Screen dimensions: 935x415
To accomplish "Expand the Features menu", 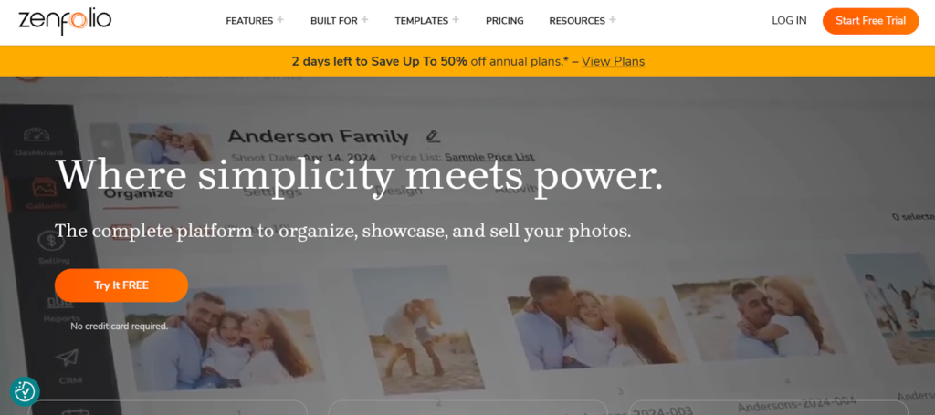I will click(x=255, y=21).
